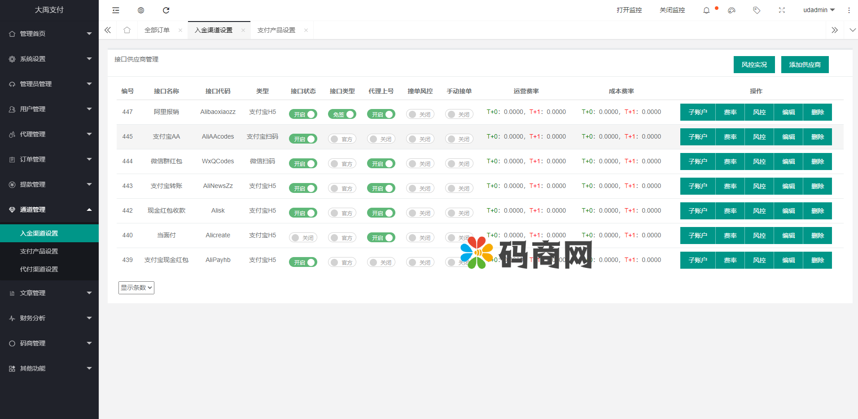
Task: Click the sidebar collapse menu icon
Action: pyautogui.click(x=116, y=10)
